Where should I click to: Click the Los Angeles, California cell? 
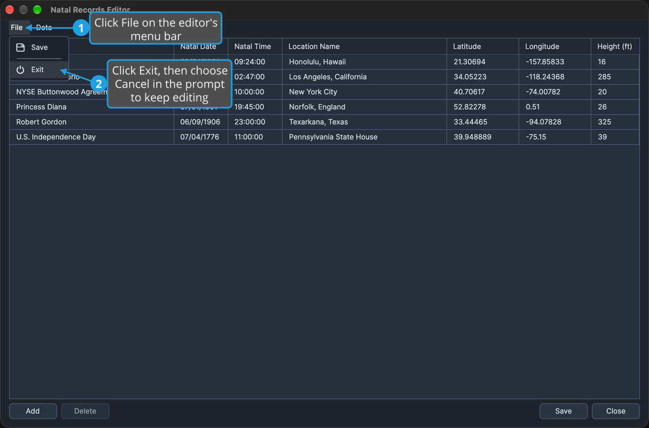[x=364, y=76]
